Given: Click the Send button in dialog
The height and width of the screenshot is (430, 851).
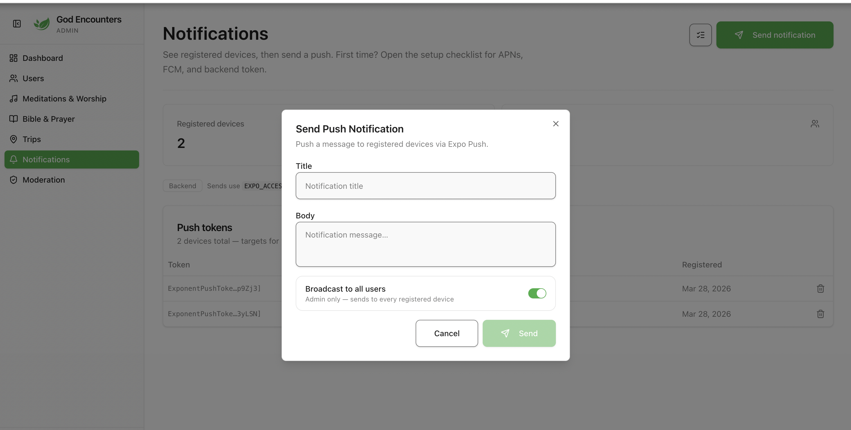Looking at the screenshot, I should click(519, 333).
